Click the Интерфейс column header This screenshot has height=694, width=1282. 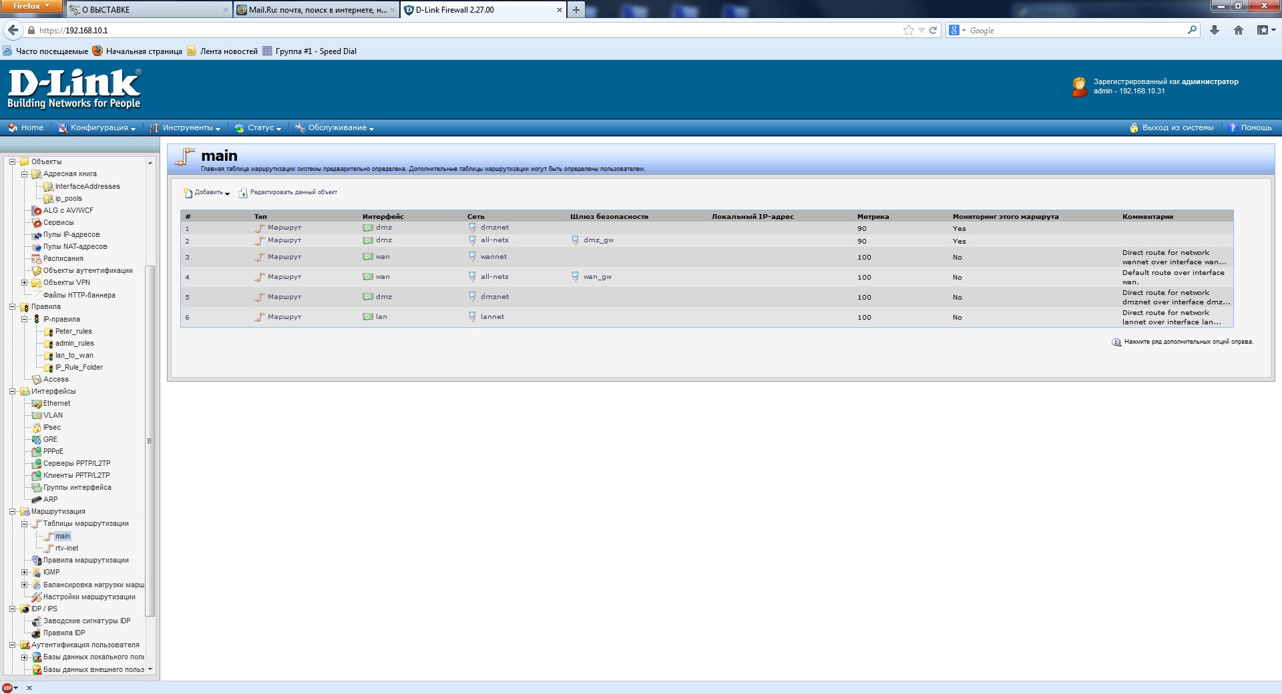(383, 217)
